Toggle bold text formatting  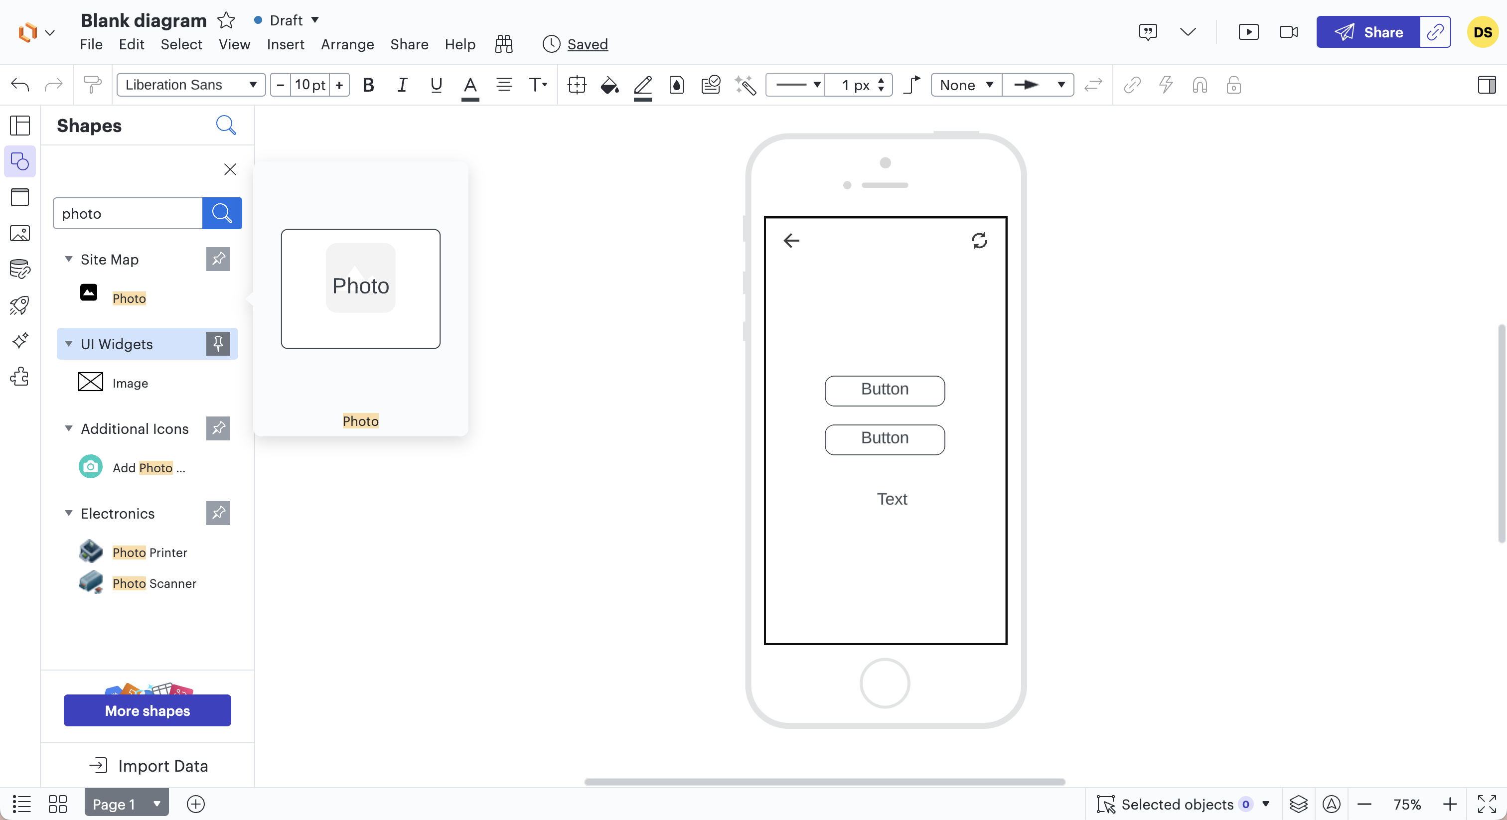pyautogui.click(x=369, y=85)
